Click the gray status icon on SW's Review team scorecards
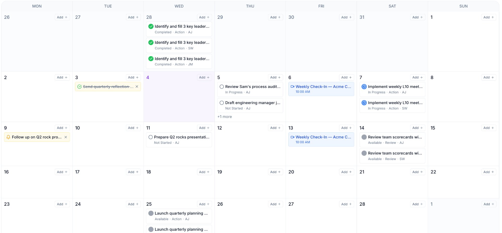 click(x=364, y=153)
